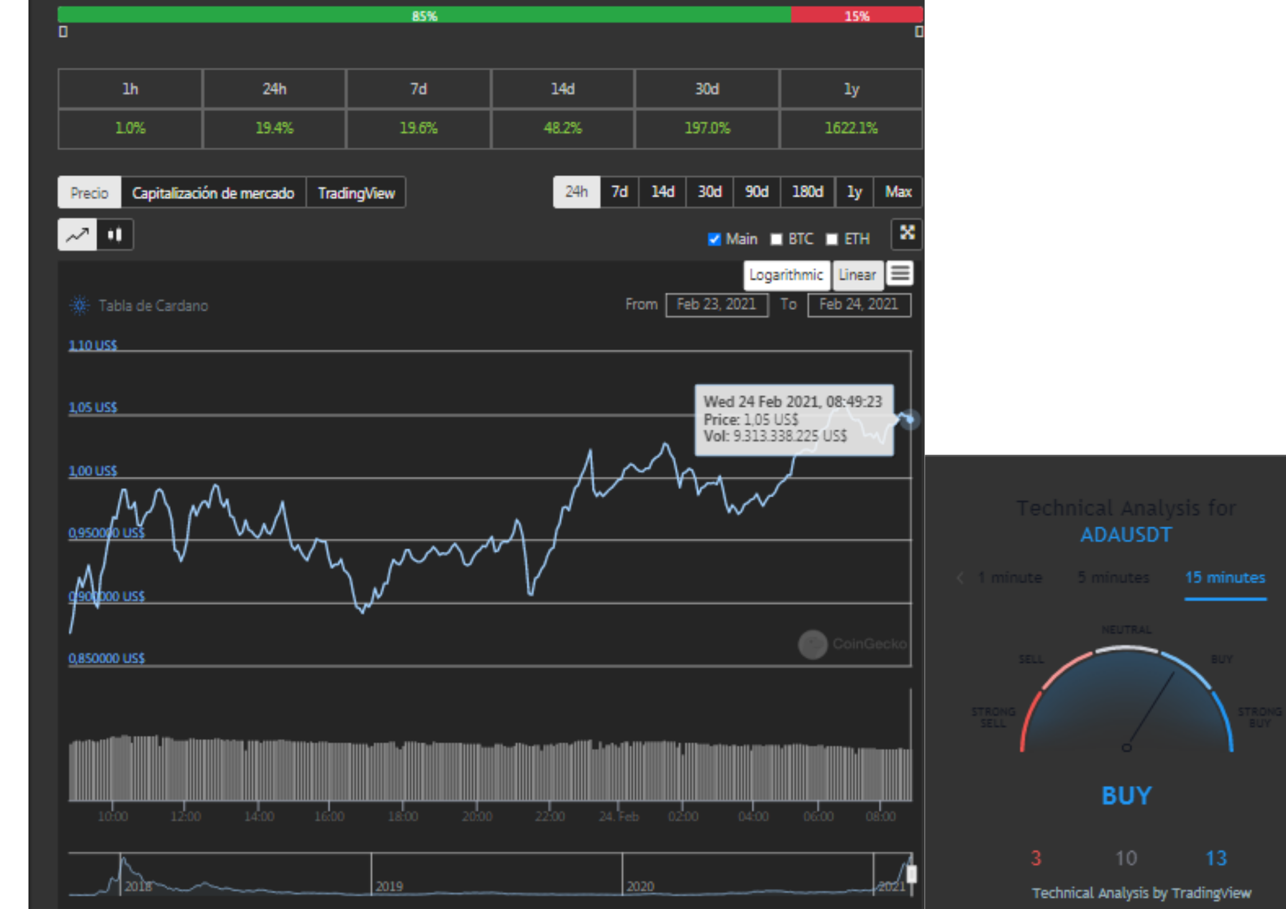This screenshot has height=909, width=1286.
Task: Click the 24h change value 19.4%
Action: click(274, 128)
